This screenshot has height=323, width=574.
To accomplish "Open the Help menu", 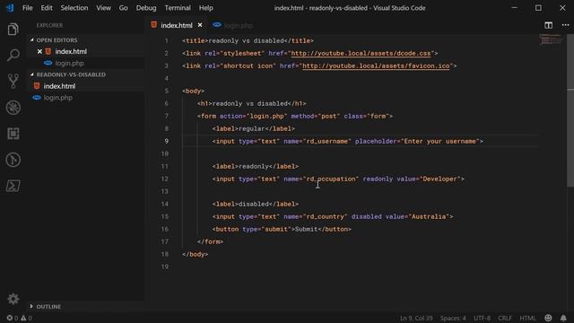I will (206, 8).
